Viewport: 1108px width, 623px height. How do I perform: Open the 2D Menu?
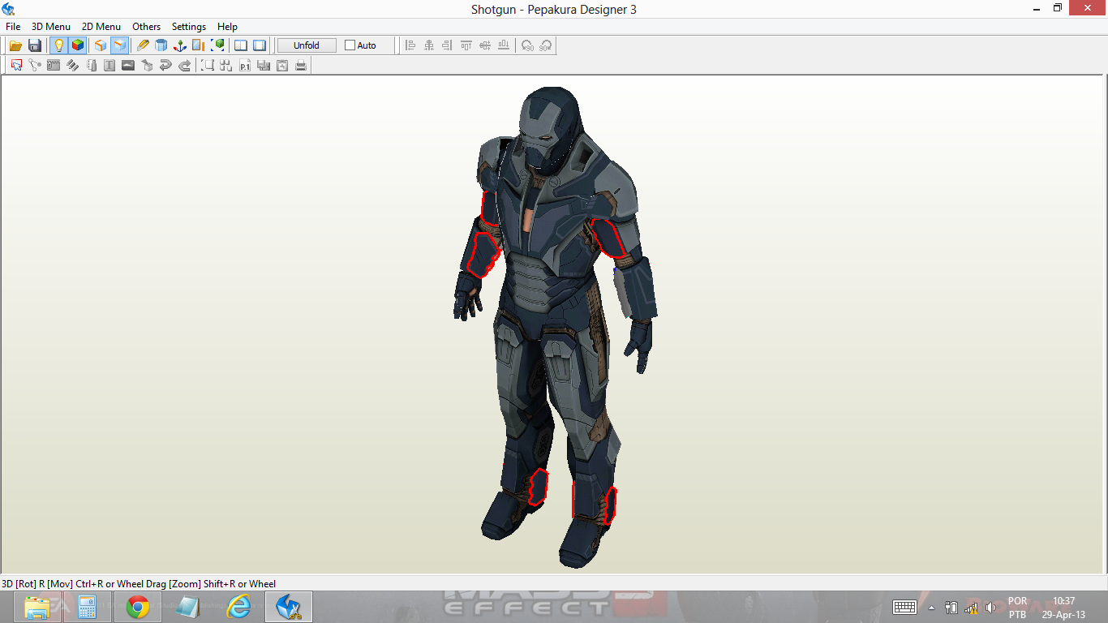coord(101,26)
